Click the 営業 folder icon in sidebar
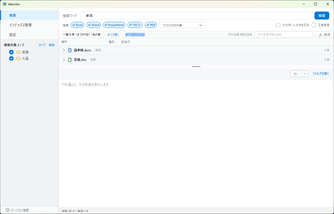334x214 pixels. point(18,52)
